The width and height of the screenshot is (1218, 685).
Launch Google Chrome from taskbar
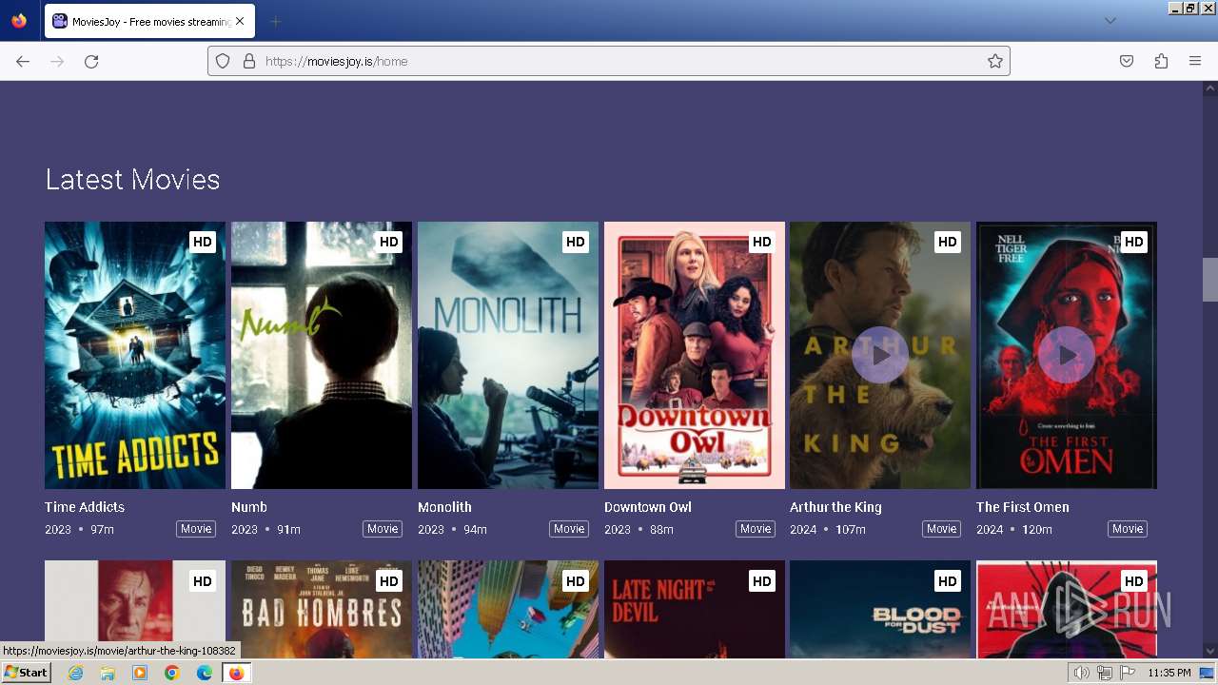pos(172,673)
